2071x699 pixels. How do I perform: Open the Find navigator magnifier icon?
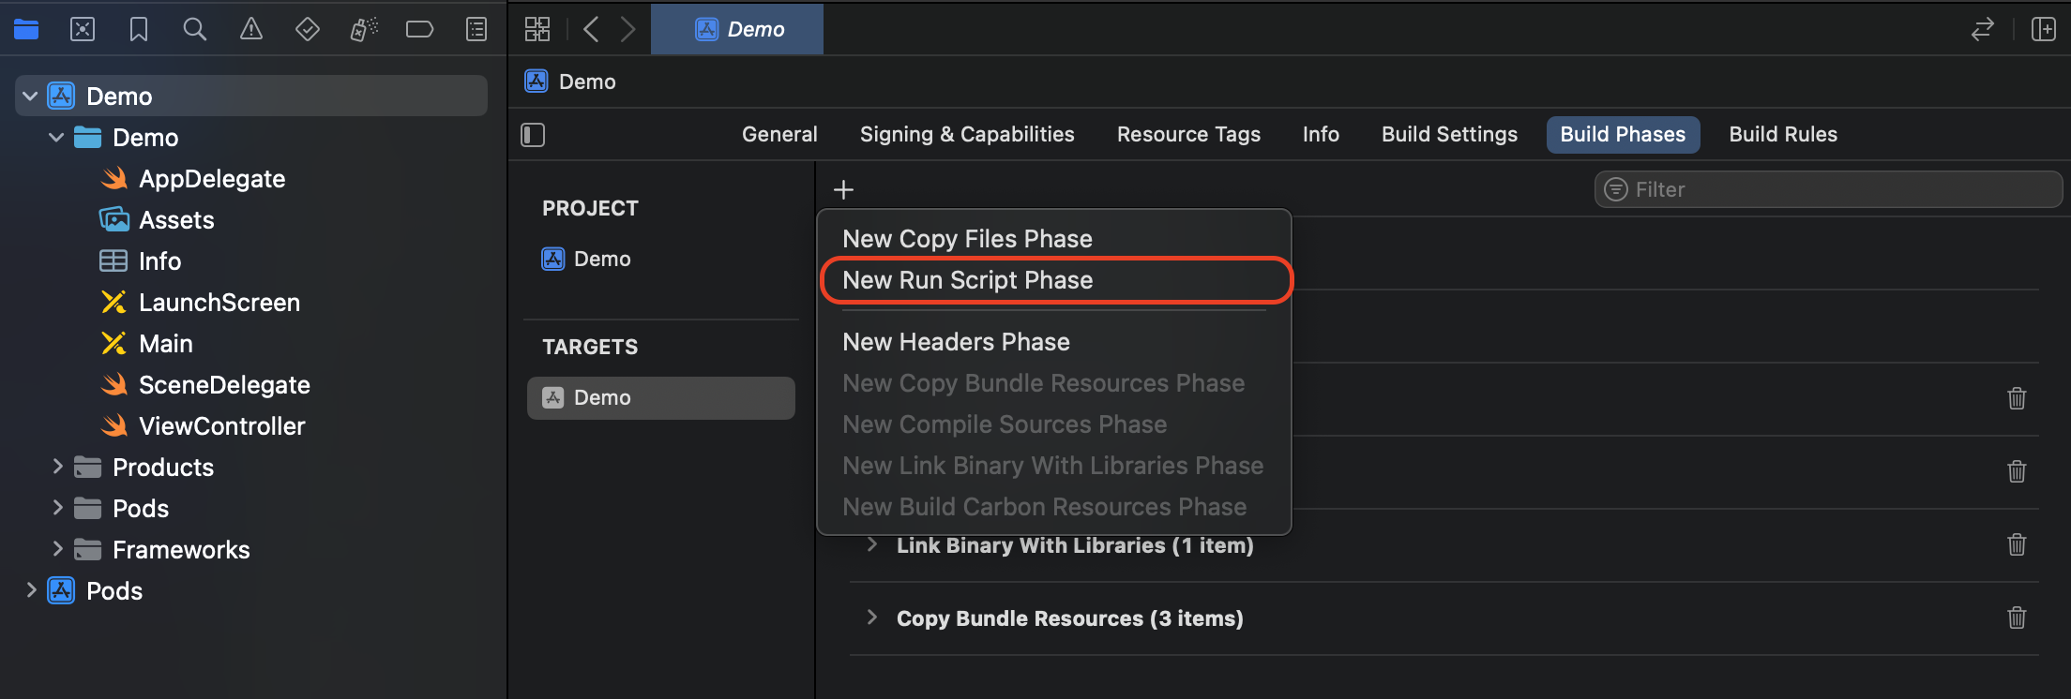(194, 30)
